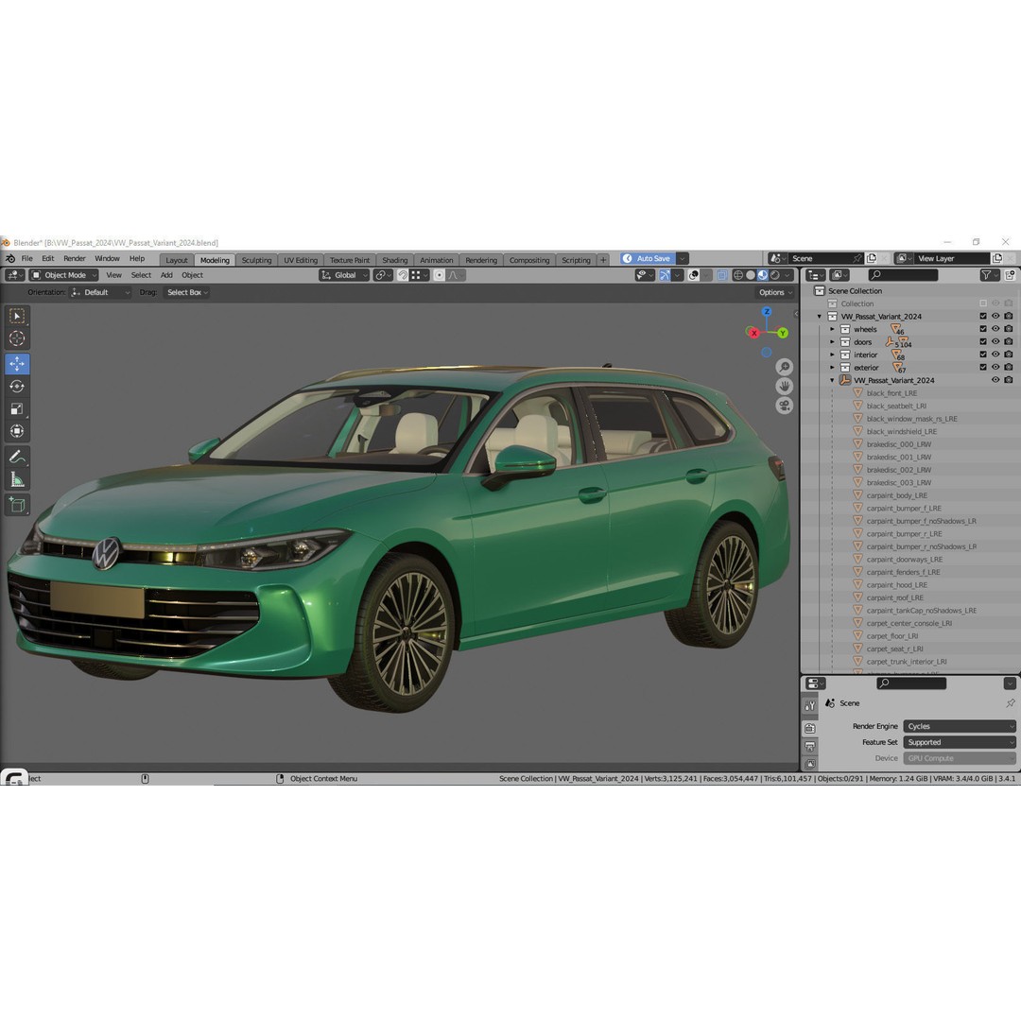Uncheck the wheels collection checkbox
The height and width of the screenshot is (1021, 1021).
tap(983, 329)
